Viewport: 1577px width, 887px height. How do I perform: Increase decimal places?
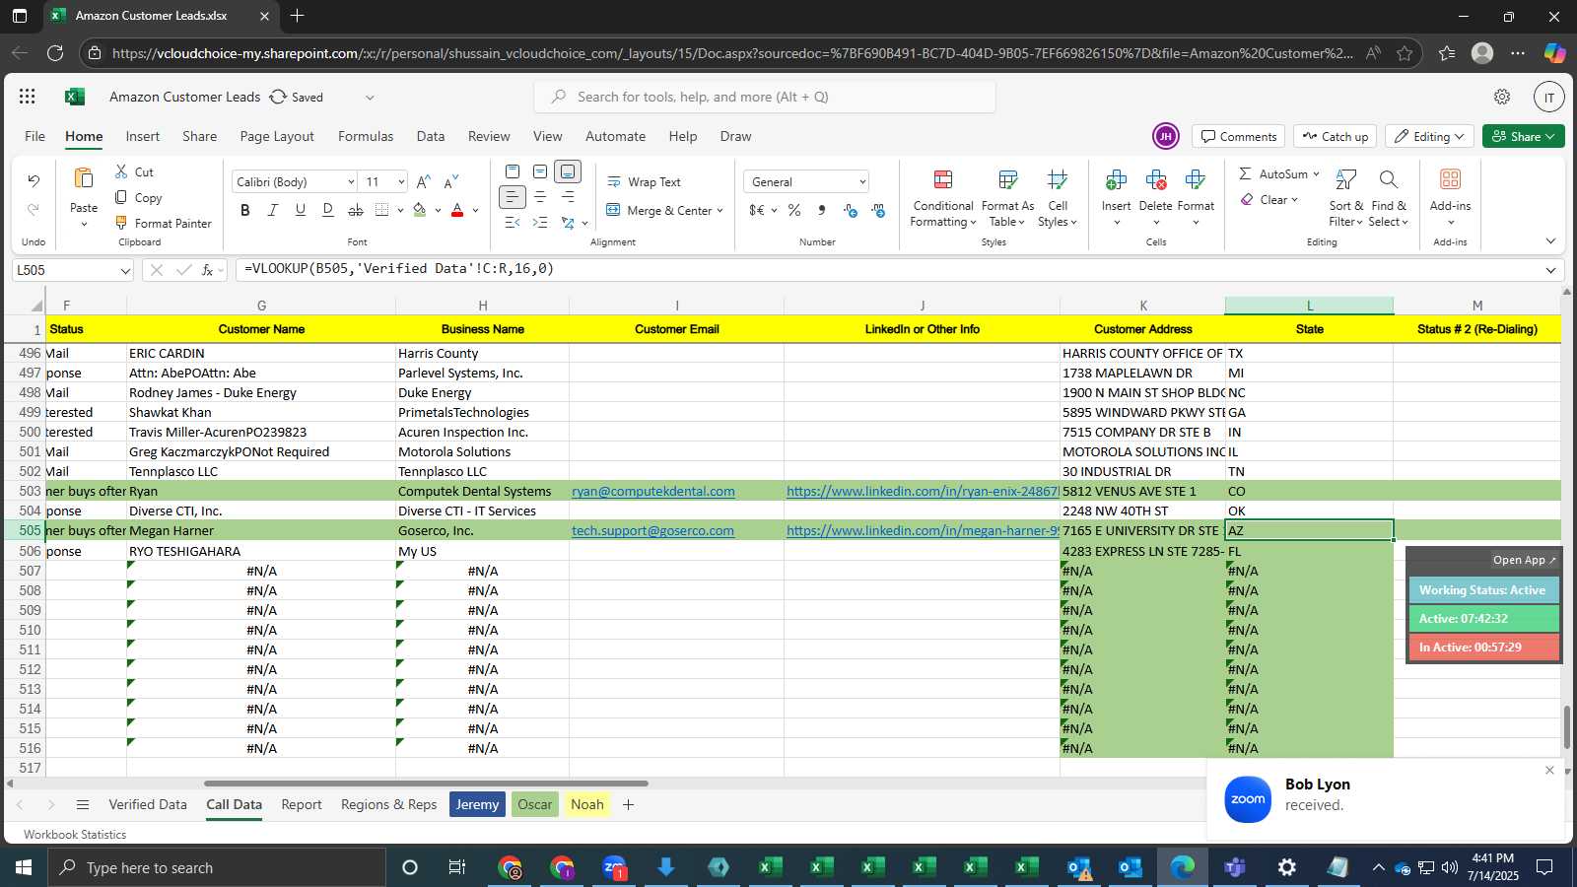coord(851,210)
